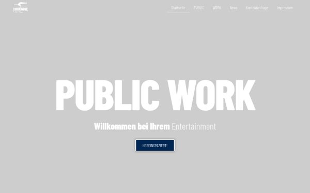This screenshot has width=310, height=193.
Task: Click the HEREINSPAZIERT! button
Action: 155,146
